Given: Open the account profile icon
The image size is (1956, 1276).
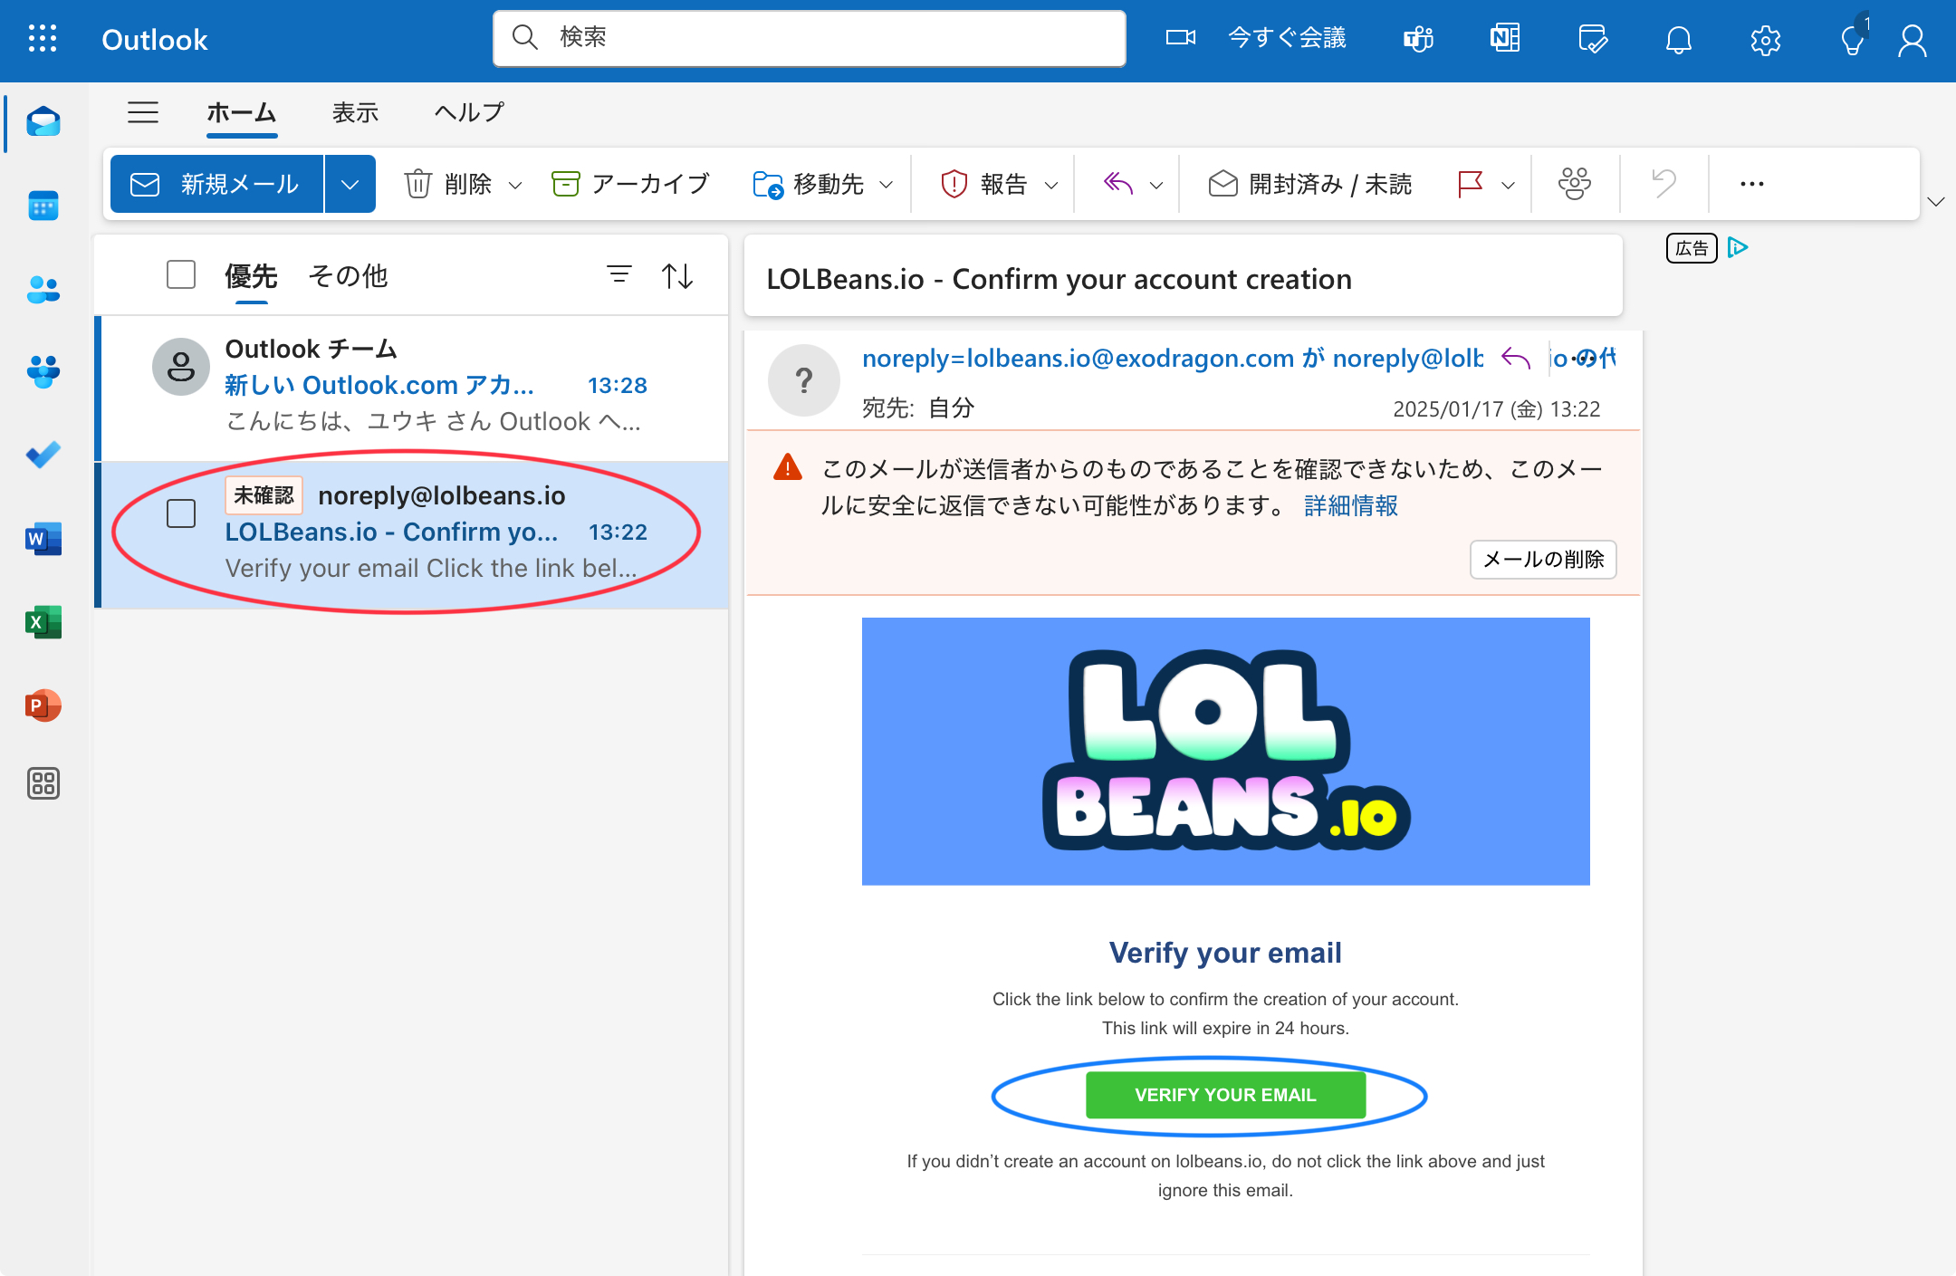Looking at the screenshot, I should click(x=1913, y=40).
